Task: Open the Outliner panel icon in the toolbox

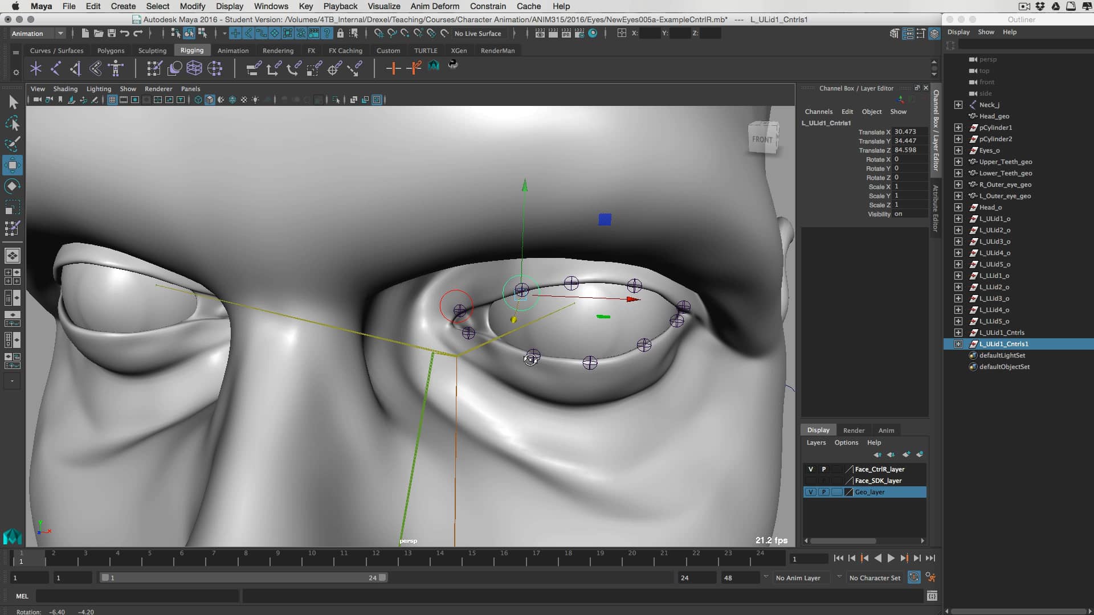Action: click(x=12, y=298)
